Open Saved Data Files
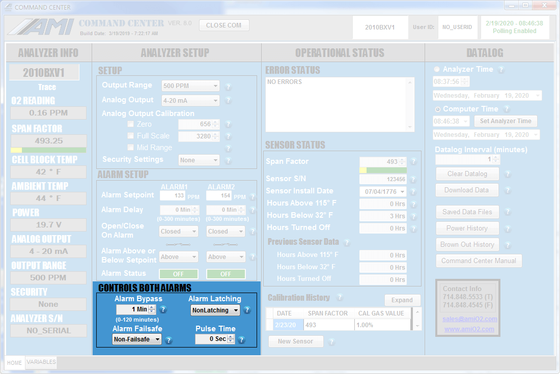 (x=467, y=212)
